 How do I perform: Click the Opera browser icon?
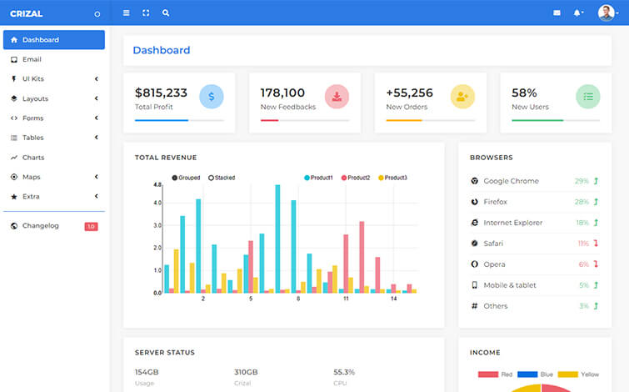475,264
